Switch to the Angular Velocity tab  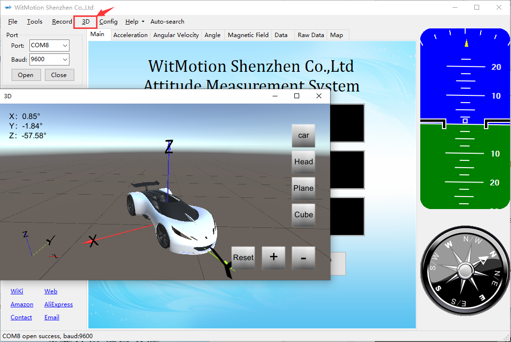point(176,35)
